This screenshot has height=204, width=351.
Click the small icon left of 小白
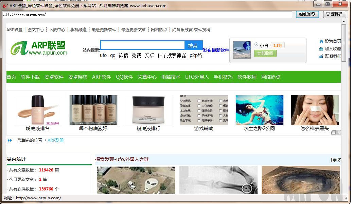[256, 45]
